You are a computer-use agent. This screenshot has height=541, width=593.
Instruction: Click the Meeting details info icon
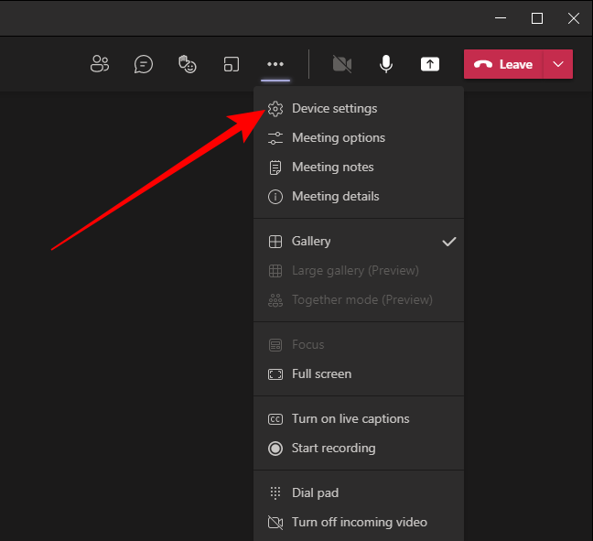pyautogui.click(x=275, y=197)
